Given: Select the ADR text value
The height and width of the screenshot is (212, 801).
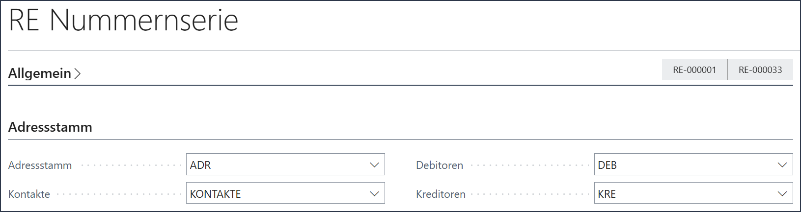Looking at the screenshot, I should pyautogui.click(x=200, y=165).
